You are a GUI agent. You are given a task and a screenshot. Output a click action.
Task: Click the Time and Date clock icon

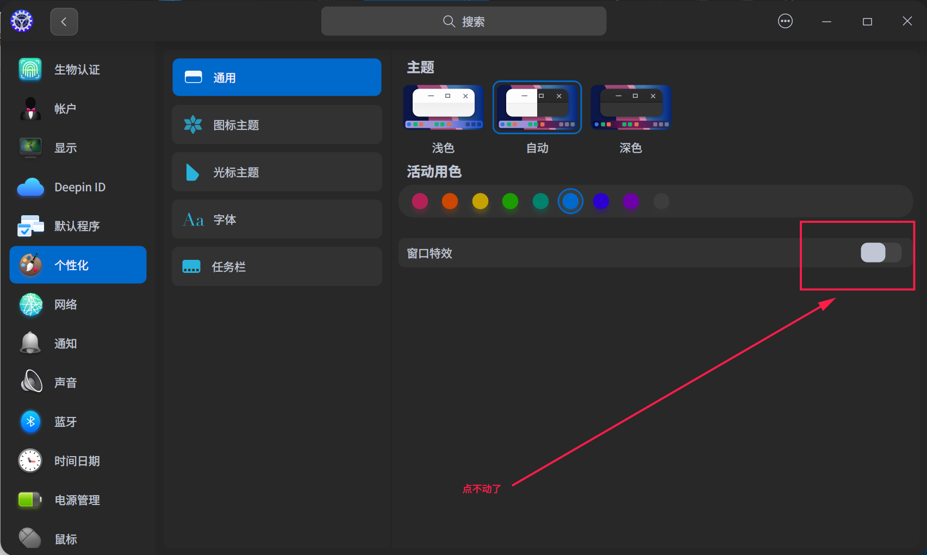(x=30, y=461)
